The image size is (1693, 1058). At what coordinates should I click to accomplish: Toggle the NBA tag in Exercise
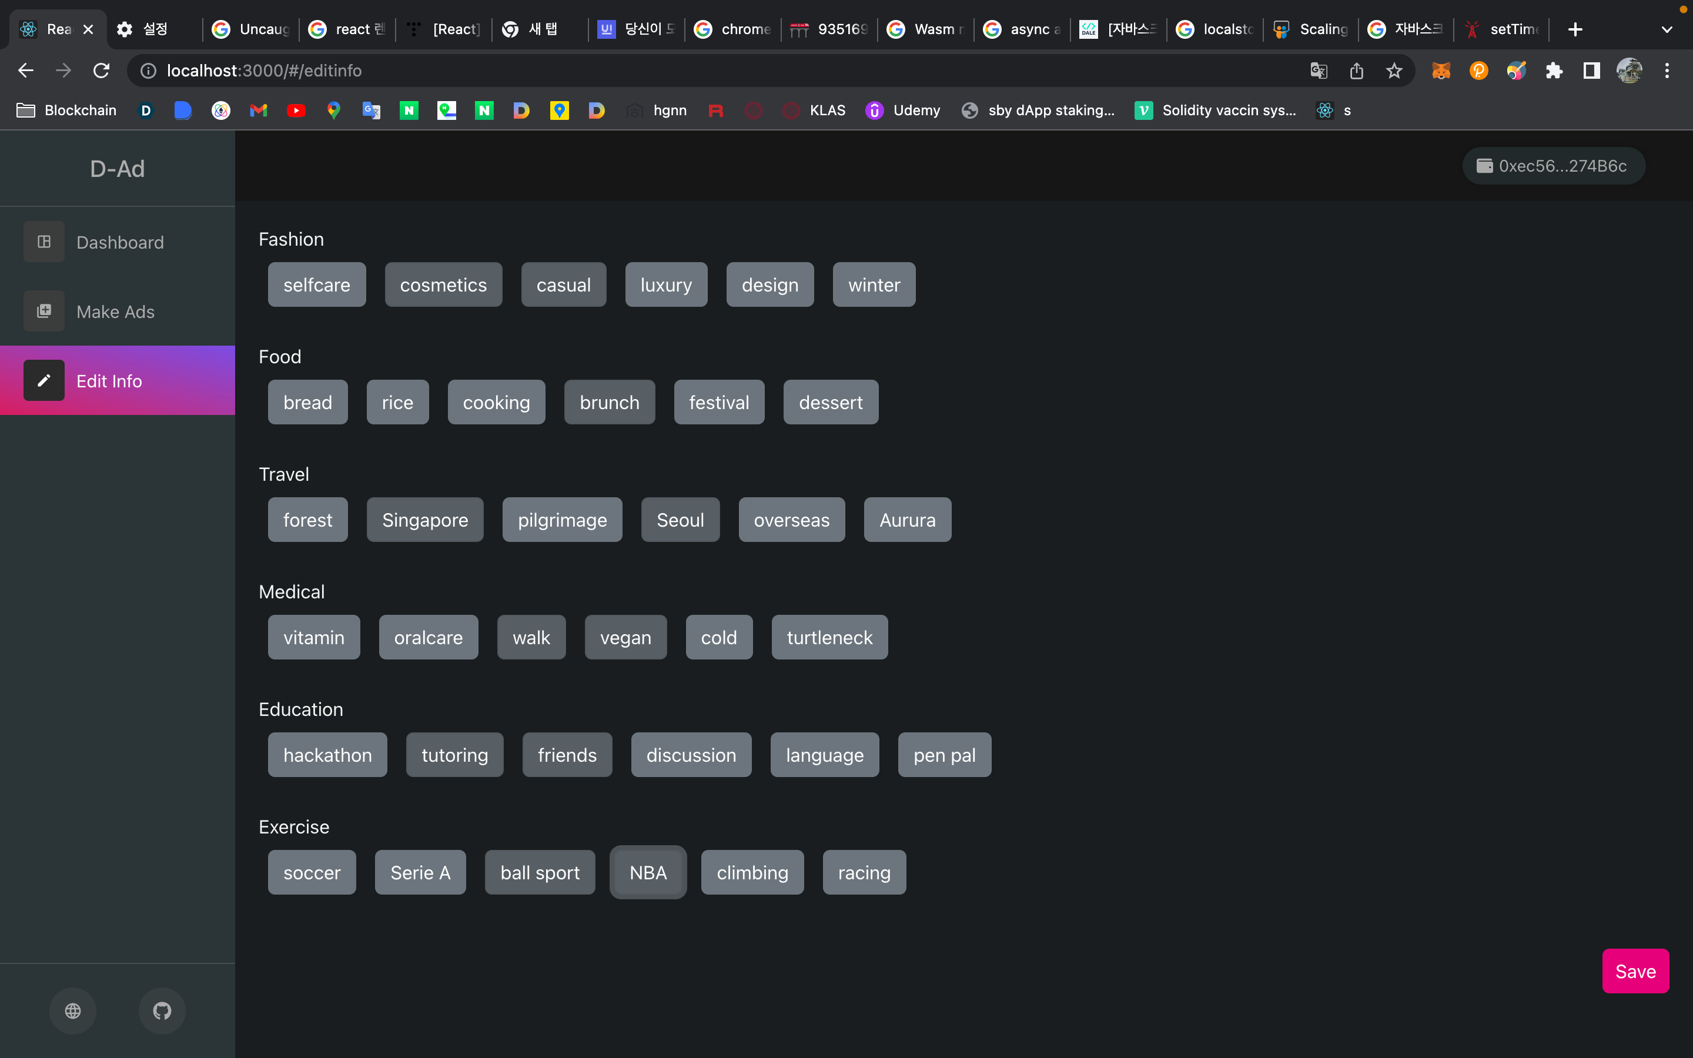(x=648, y=873)
